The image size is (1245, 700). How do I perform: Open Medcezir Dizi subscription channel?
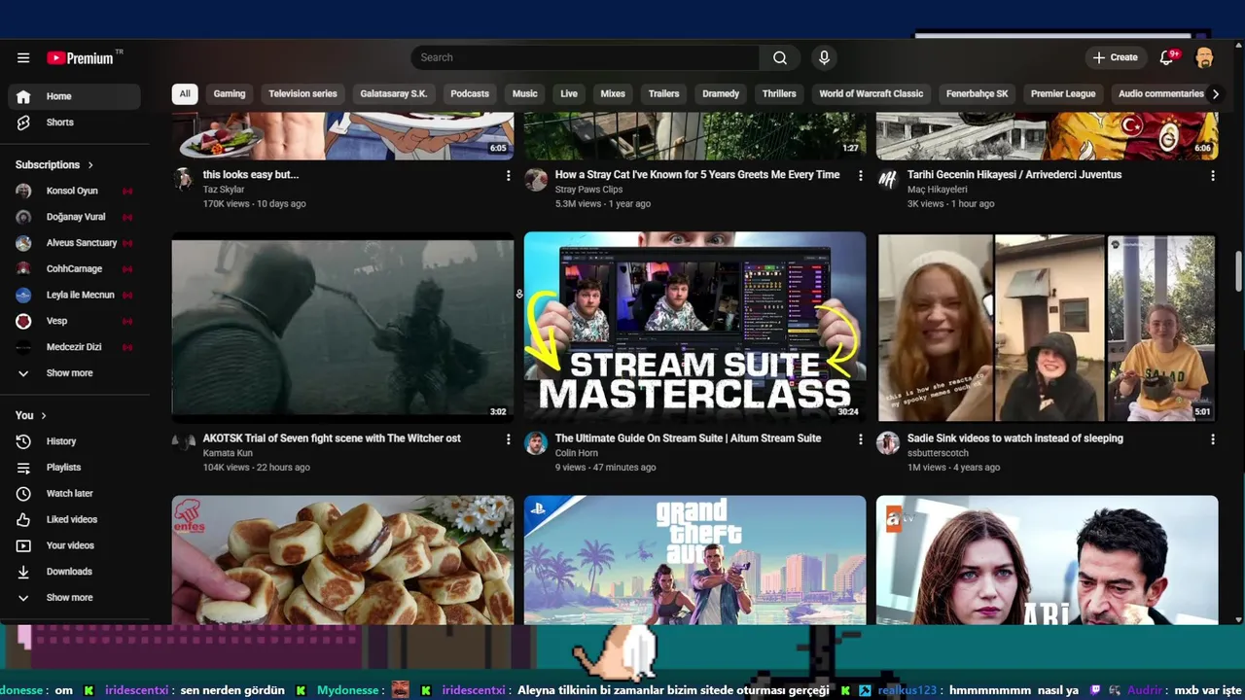coord(74,347)
